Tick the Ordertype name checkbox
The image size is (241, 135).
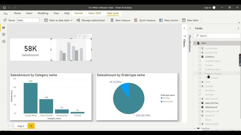[200, 69]
